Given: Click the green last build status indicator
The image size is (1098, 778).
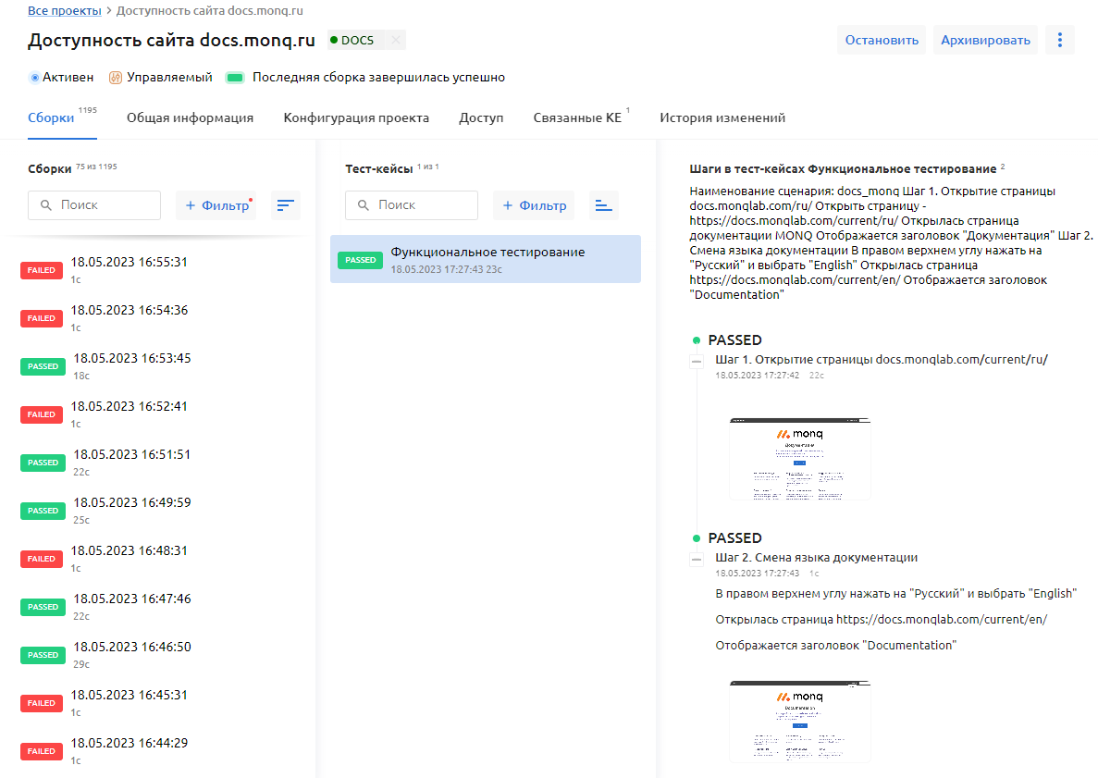Looking at the screenshot, I should pos(235,78).
